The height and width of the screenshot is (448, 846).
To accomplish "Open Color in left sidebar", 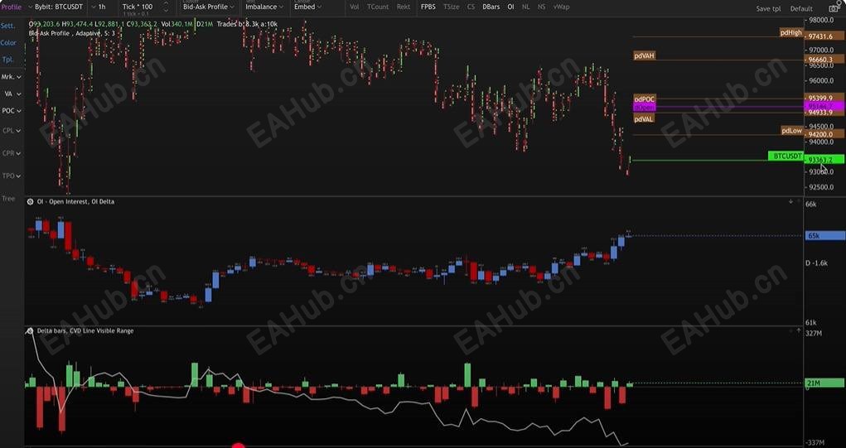I will tap(8, 42).
